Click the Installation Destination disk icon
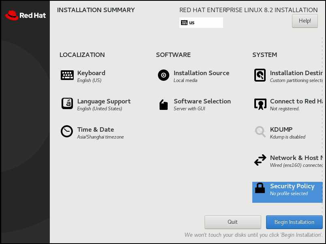326x244 pixels. (260, 75)
